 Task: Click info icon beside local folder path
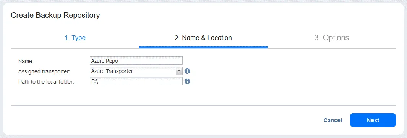click(x=187, y=81)
